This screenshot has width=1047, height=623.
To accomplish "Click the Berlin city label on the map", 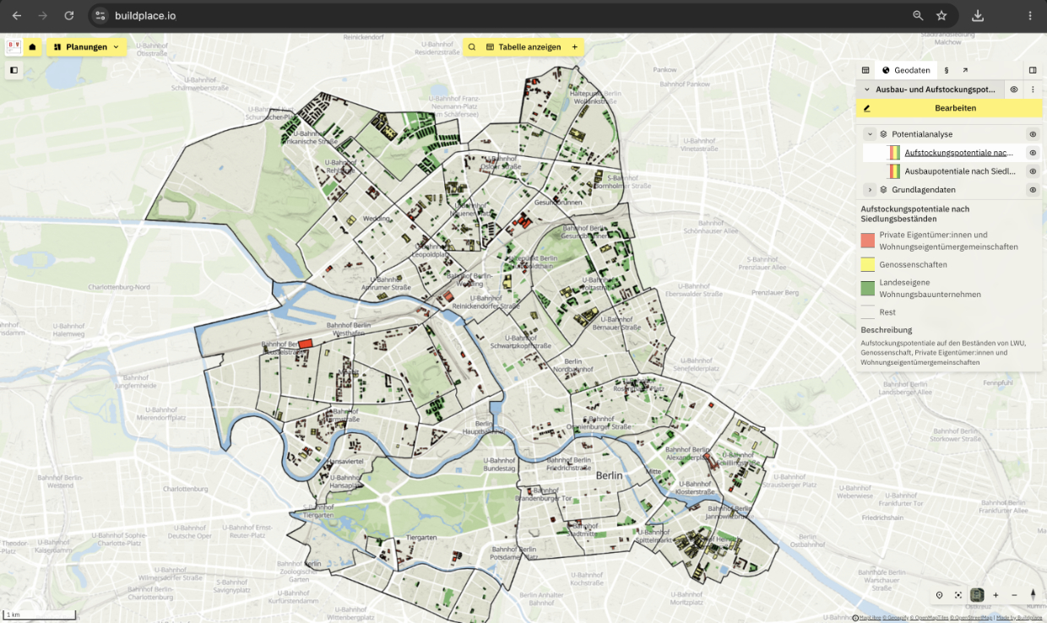I will pyautogui.click(x=609, y=475).
